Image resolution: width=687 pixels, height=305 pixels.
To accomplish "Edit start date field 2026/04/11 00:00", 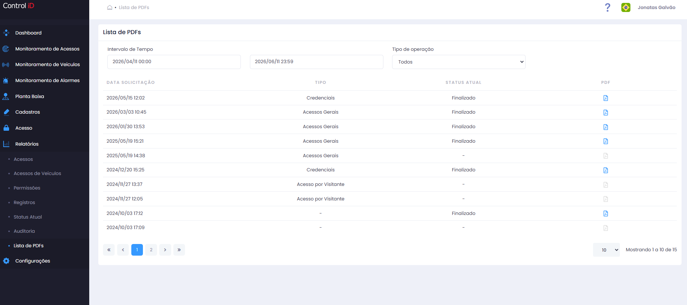I will tap(174, 62).
